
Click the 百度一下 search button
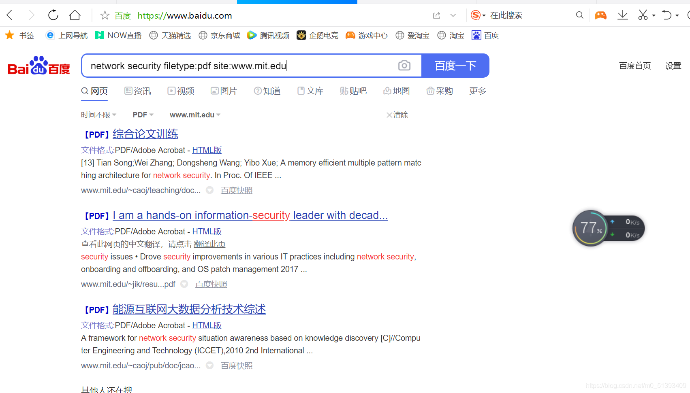455,66
